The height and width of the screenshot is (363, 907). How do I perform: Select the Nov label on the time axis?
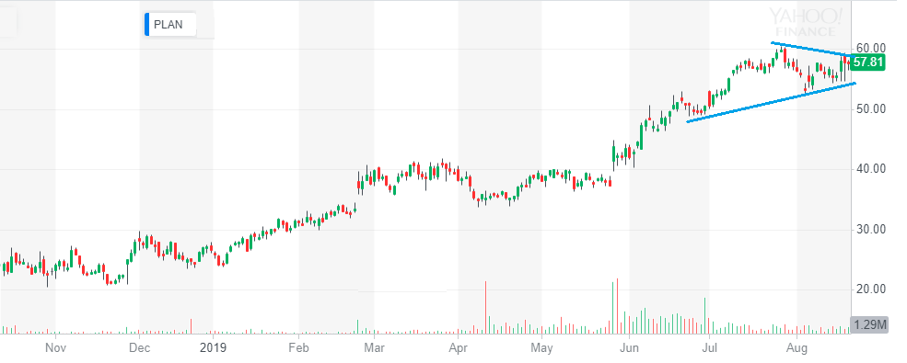[54, 348]
